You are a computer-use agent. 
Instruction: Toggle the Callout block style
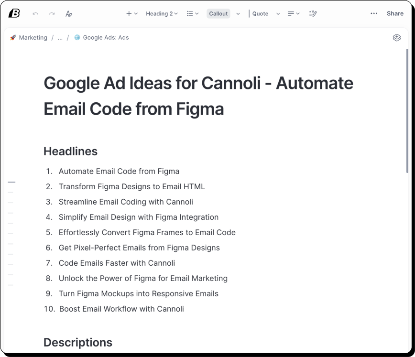[x=218, y=13]
